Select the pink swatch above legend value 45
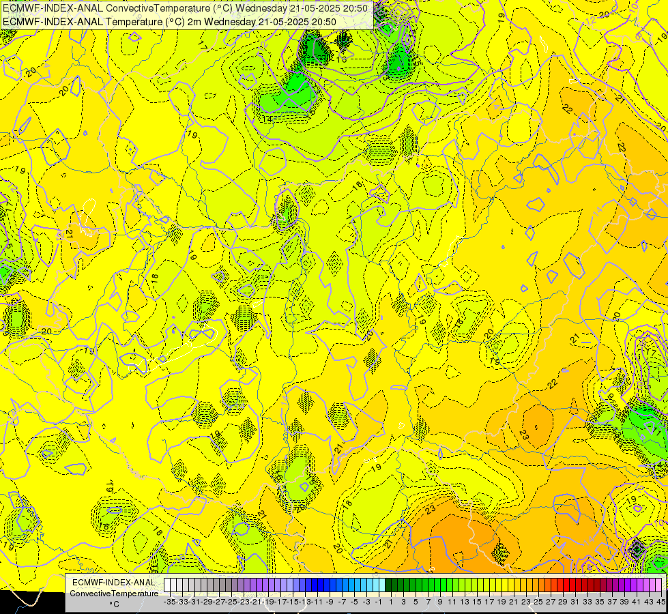The height and width of the screenshot is (614, 668). pyautogui.click(x=658, y=585)
